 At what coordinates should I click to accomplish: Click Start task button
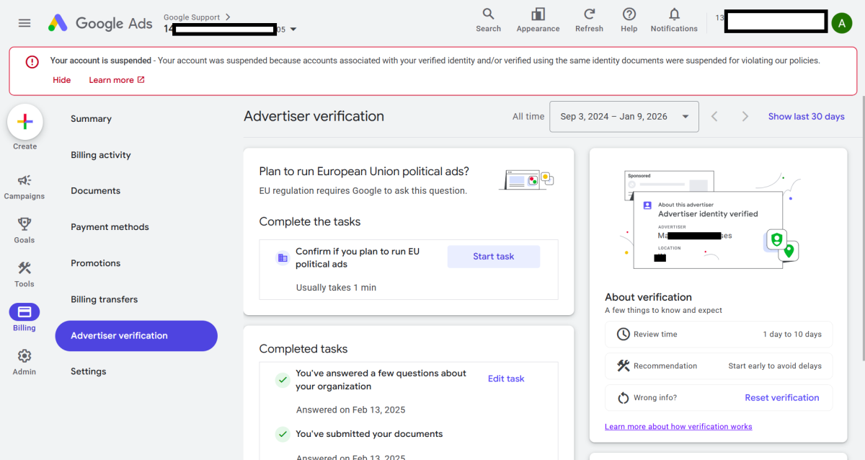[493, 257]
